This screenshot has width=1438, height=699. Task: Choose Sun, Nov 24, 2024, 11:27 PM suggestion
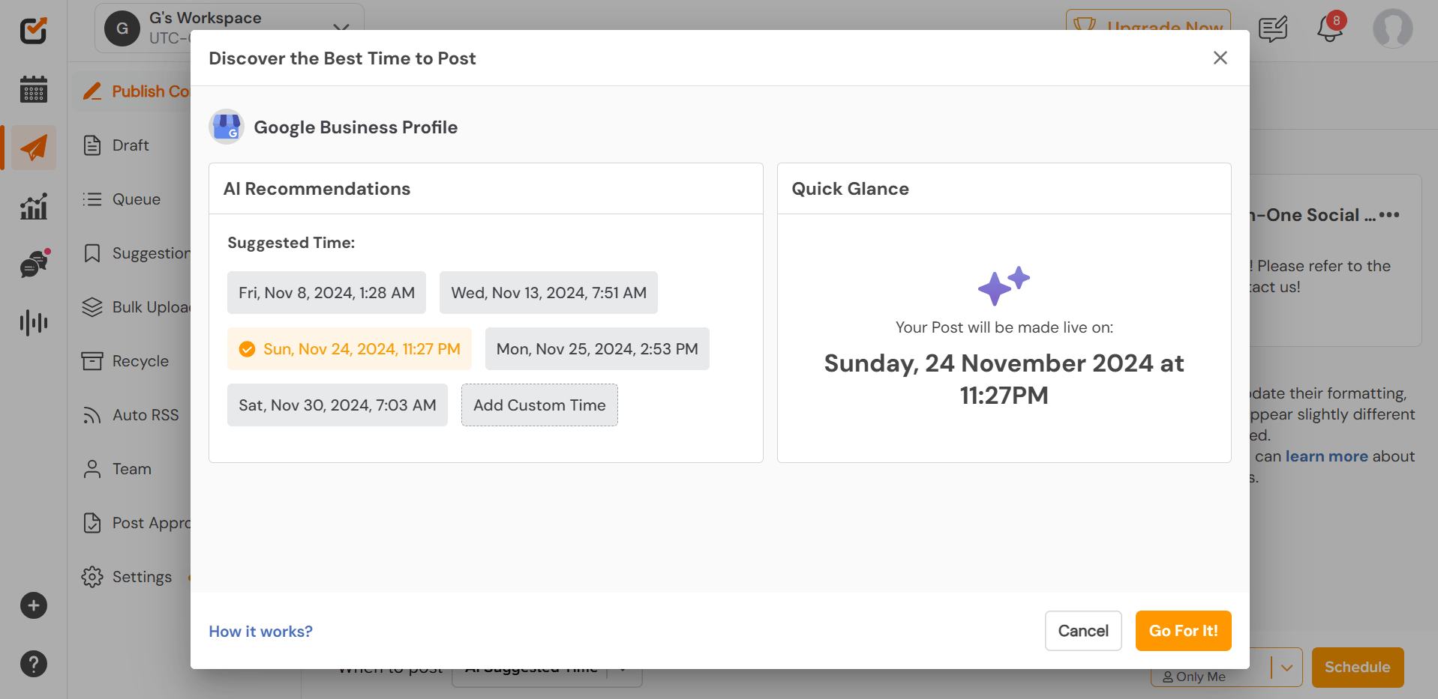click(x=350, y=348)
